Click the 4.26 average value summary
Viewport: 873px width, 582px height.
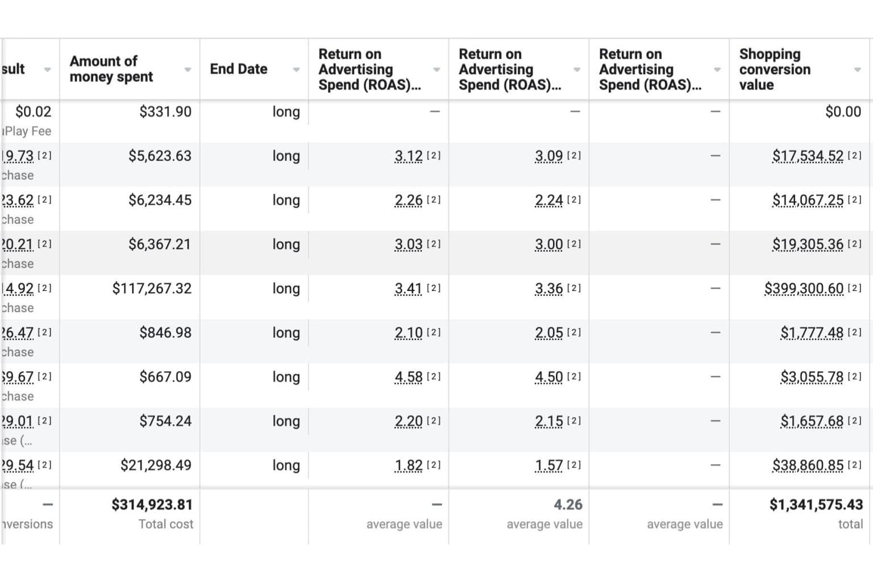pos(568,505)
